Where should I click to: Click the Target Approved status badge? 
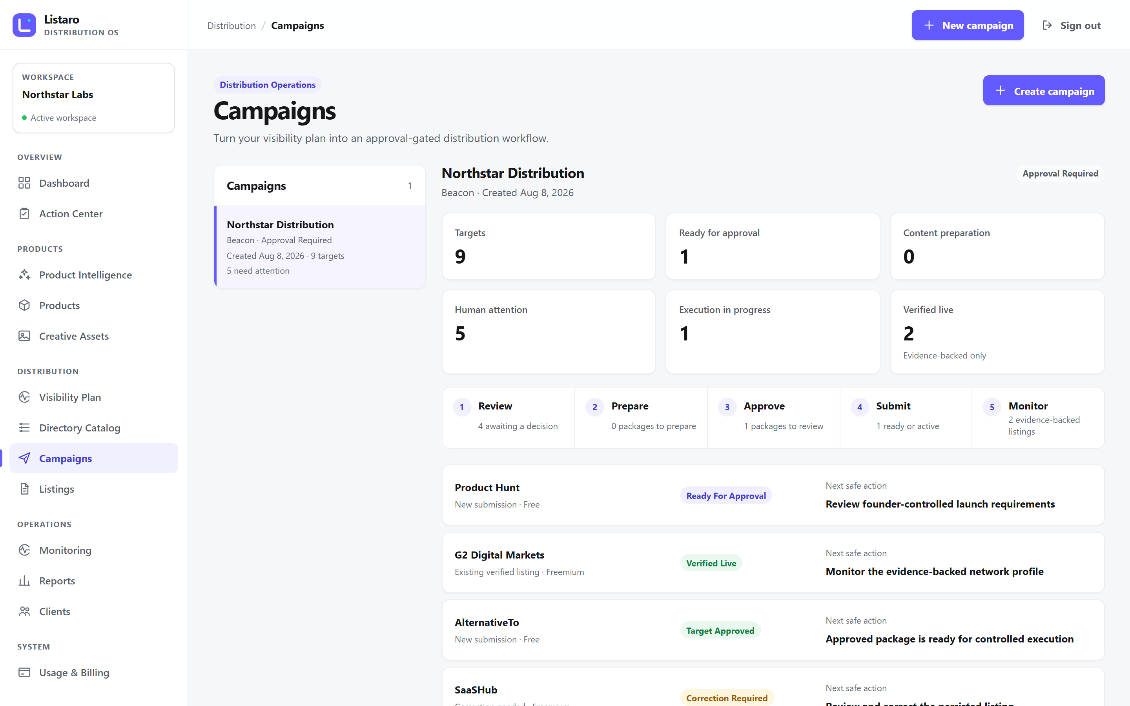pos(720,630)
